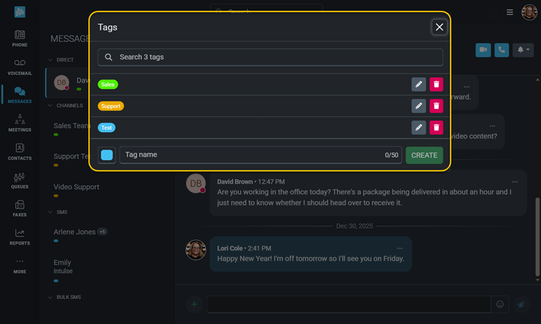Open the Voicemail section
This screenshot has width=541, height=324.
(x=20, y=67)
